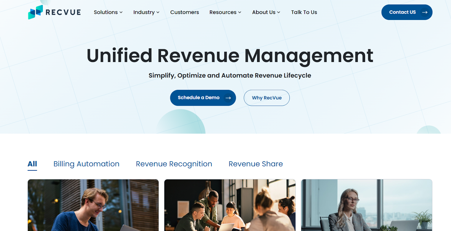Switch to the Billing Automation tab
This screenshot has width=451, height=231.
pos(87,164)
